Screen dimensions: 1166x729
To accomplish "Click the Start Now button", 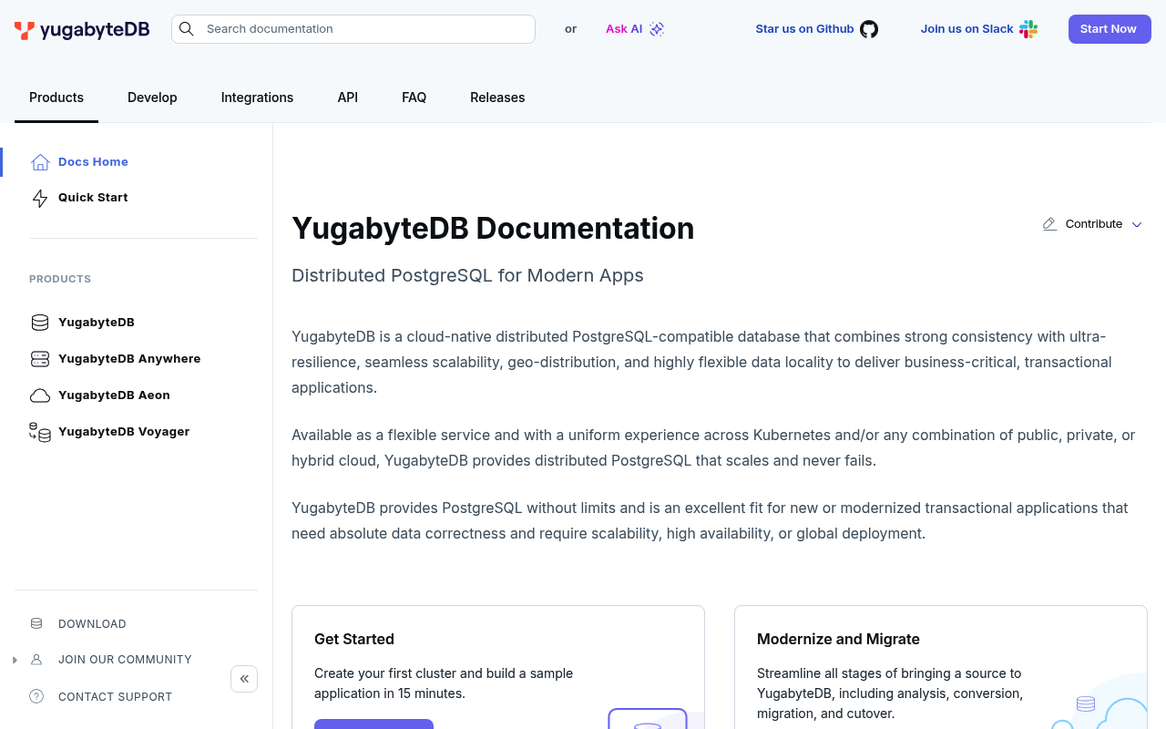I will (1109, 29).
